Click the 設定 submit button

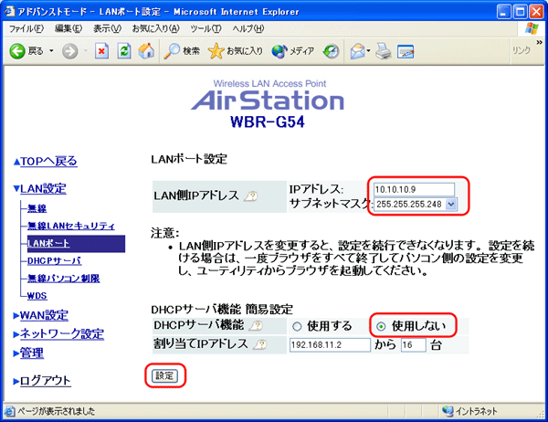[x=164, y=375]
